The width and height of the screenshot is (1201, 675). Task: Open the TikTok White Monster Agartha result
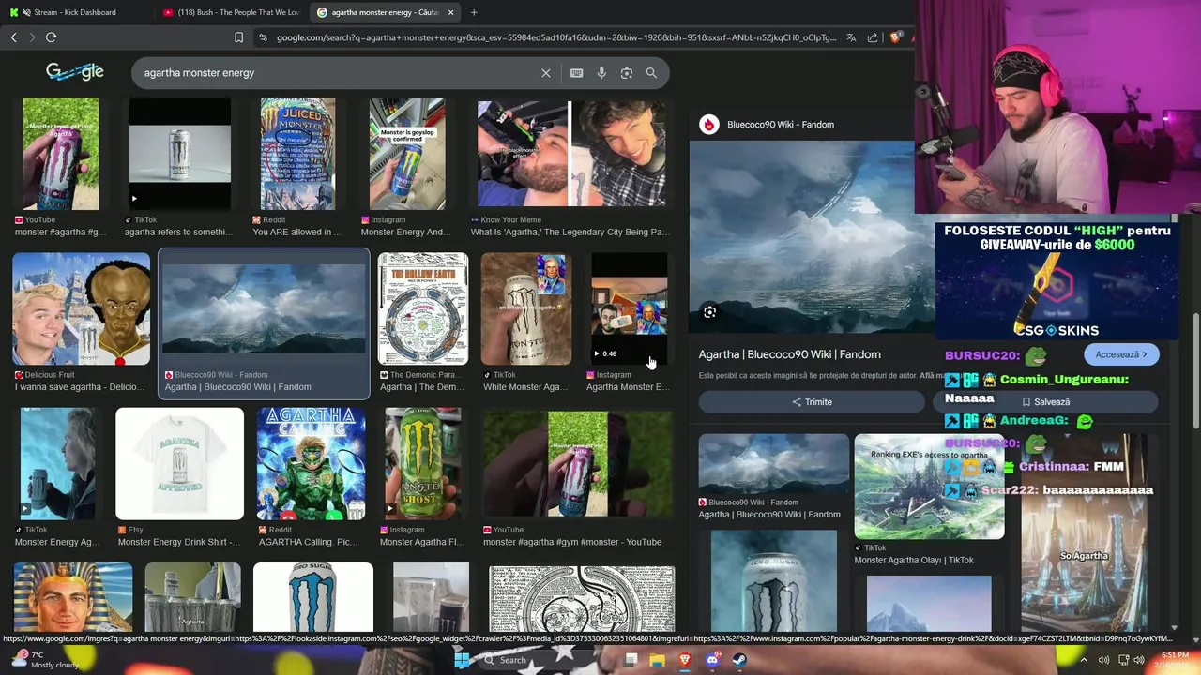[x=526, y=308]
